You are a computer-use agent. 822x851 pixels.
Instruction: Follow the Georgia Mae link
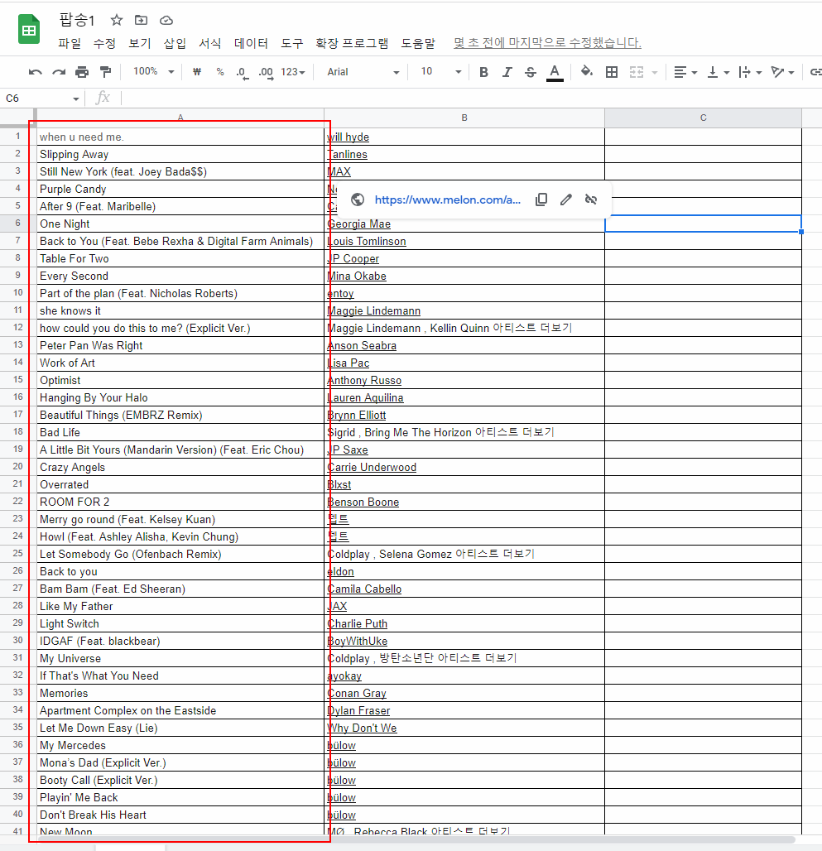[x=358, y=224]
